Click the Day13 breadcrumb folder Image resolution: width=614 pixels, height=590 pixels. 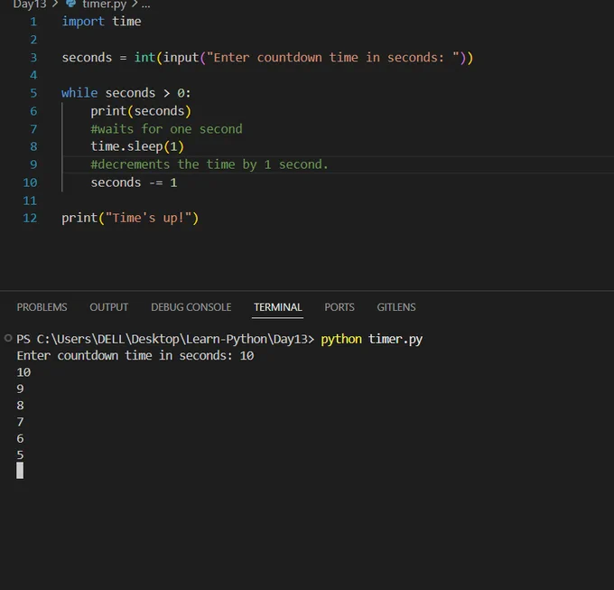click(x=30, y=5)
